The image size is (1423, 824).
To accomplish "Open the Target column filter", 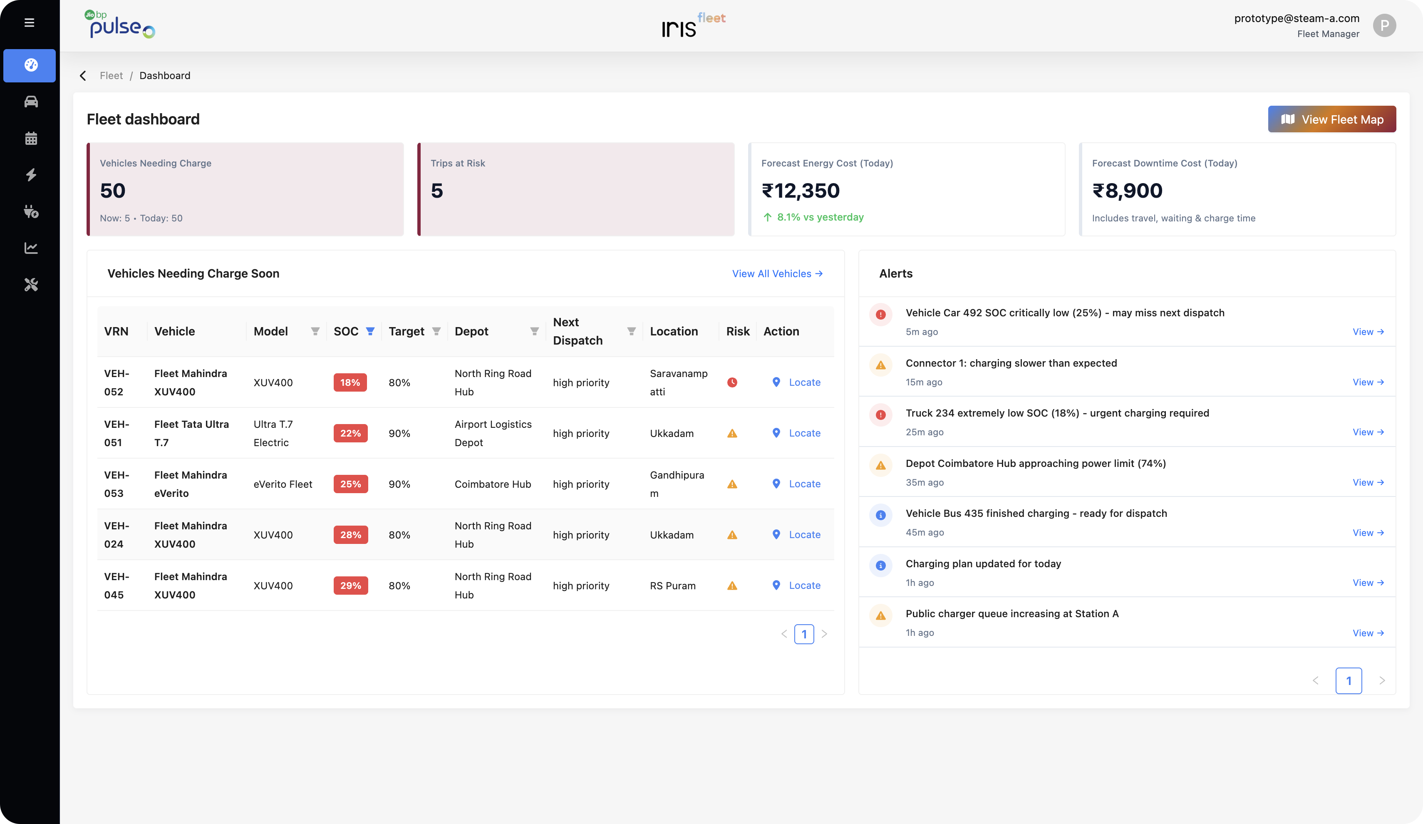I will tap(436, 332).
